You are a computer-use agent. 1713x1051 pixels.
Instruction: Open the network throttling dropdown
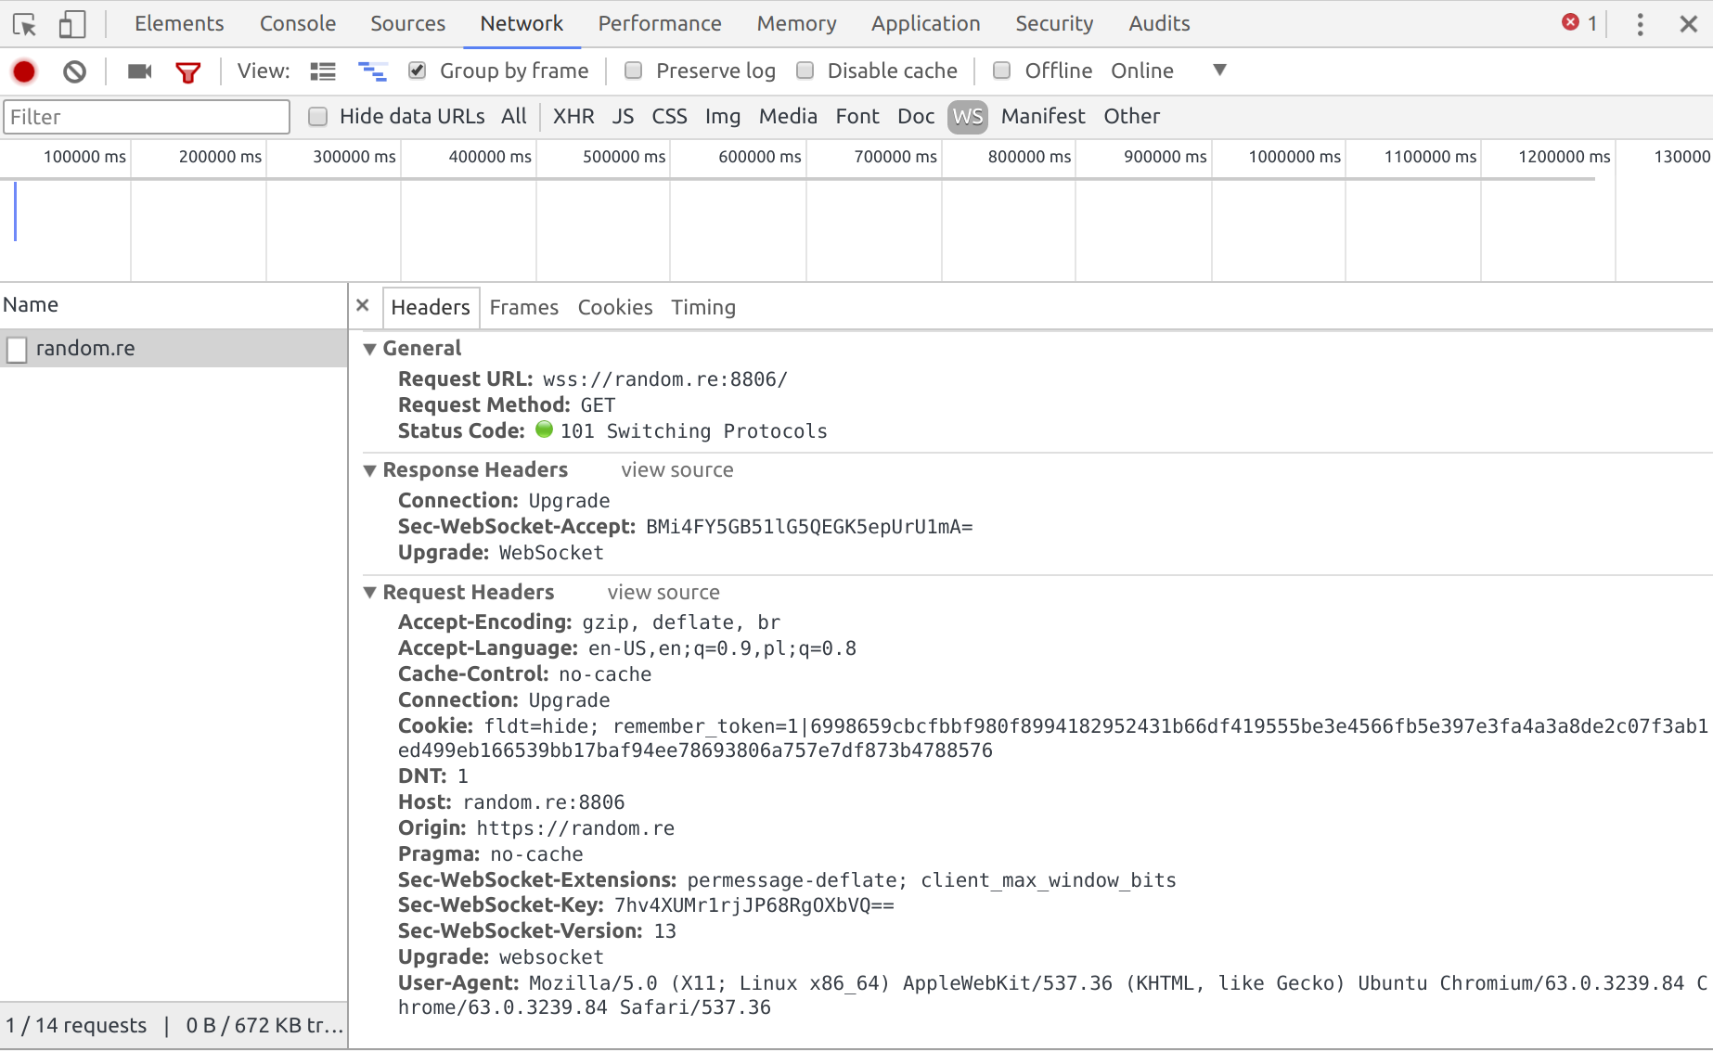point(1218,70)
